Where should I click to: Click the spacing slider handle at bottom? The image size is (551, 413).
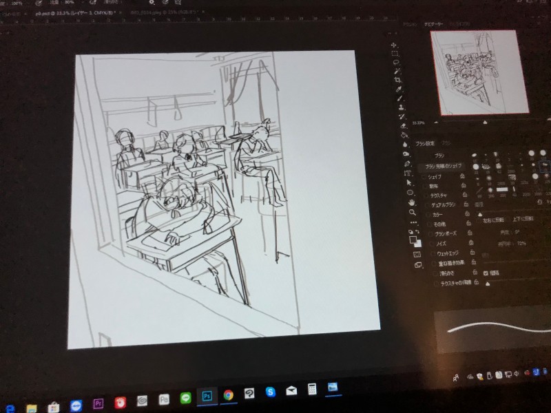[x=488, y=284]
